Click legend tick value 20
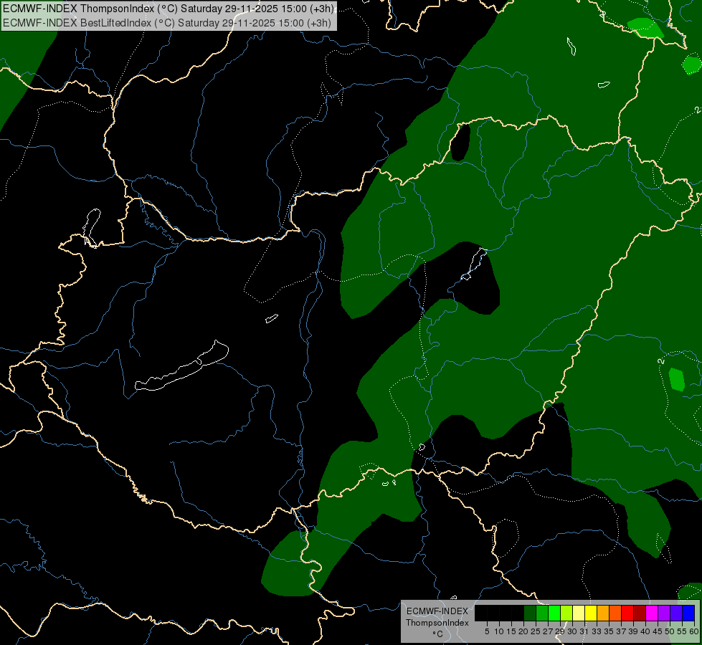The image size is (702, 645). (523, 631)
